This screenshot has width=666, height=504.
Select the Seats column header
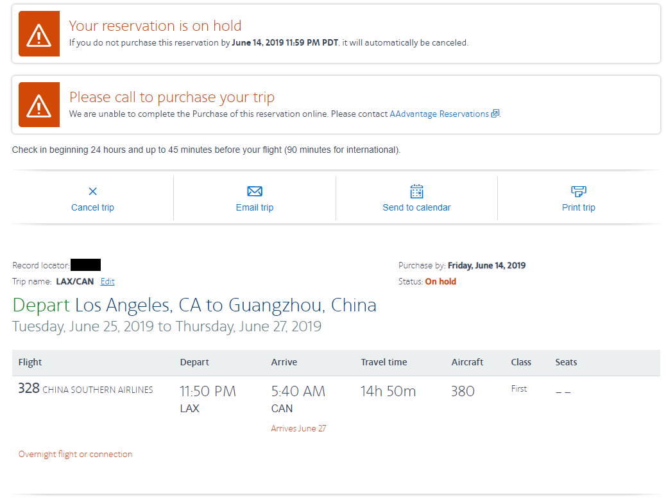(566, 362)
